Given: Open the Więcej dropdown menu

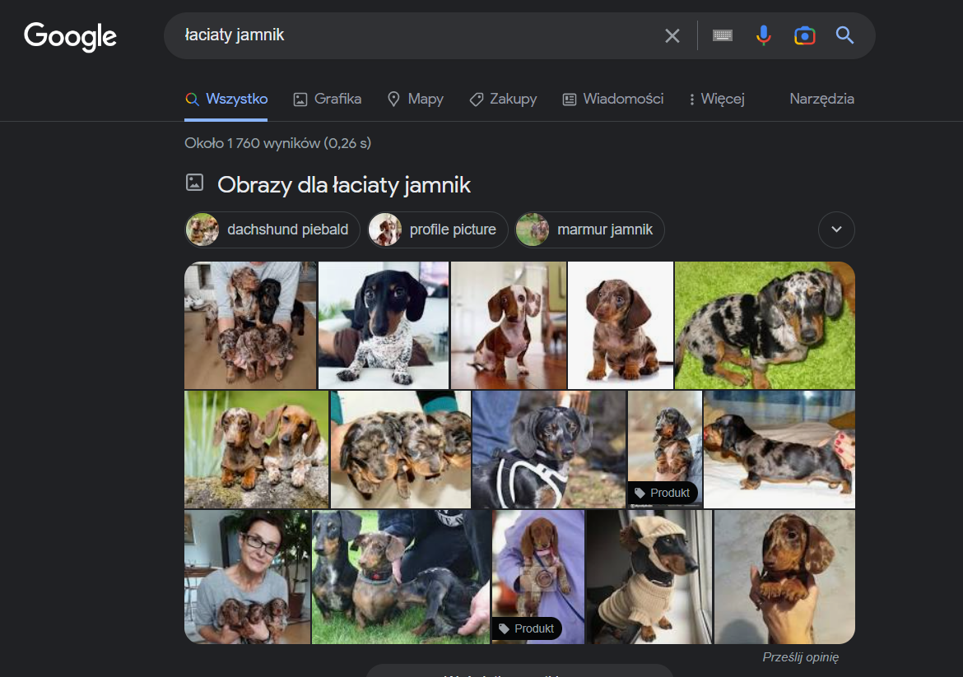Looking at the screenshot, I should point(716,99).
